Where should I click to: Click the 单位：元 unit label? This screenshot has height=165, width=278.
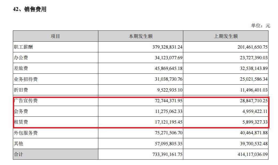260,26
